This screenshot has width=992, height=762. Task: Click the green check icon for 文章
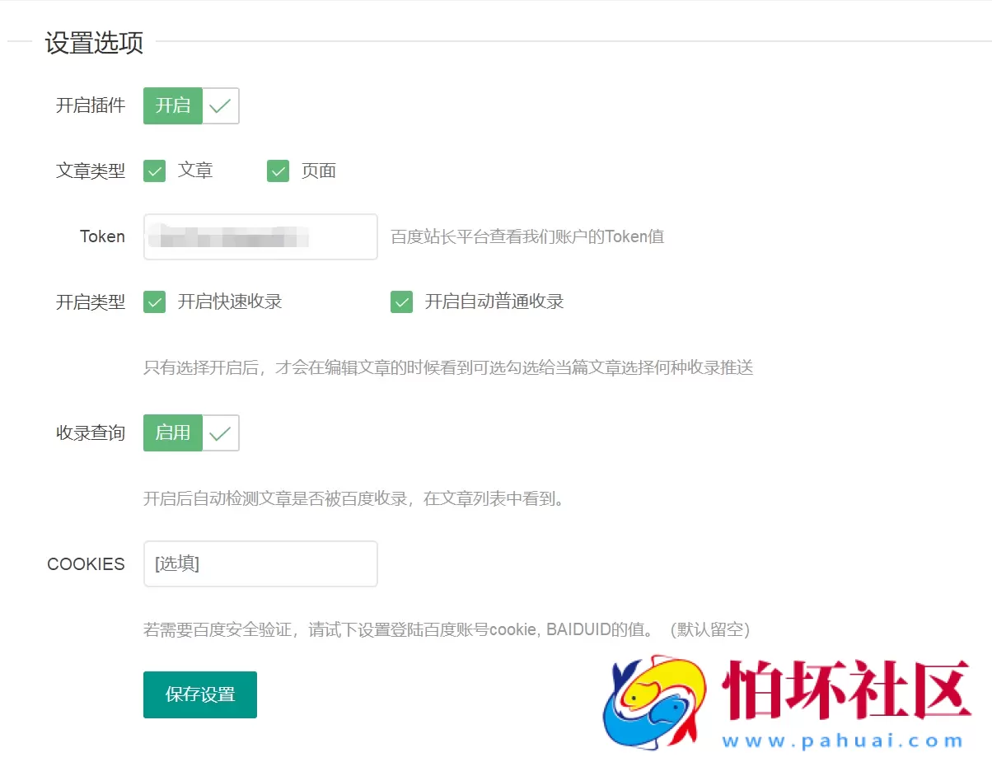[x=154, y=171]
